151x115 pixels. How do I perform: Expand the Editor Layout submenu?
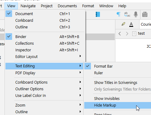tap(45, 56)
